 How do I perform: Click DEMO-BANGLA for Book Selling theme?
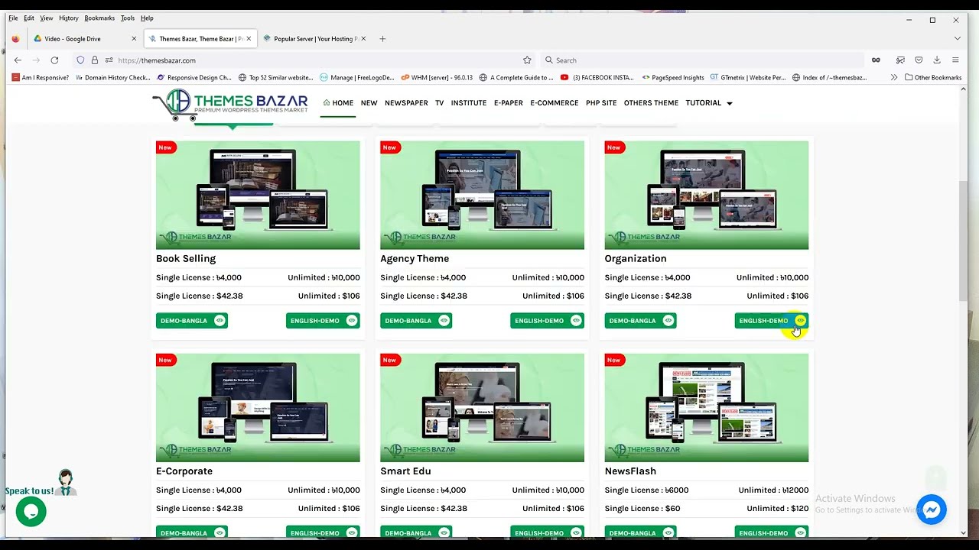click(192, 321)
